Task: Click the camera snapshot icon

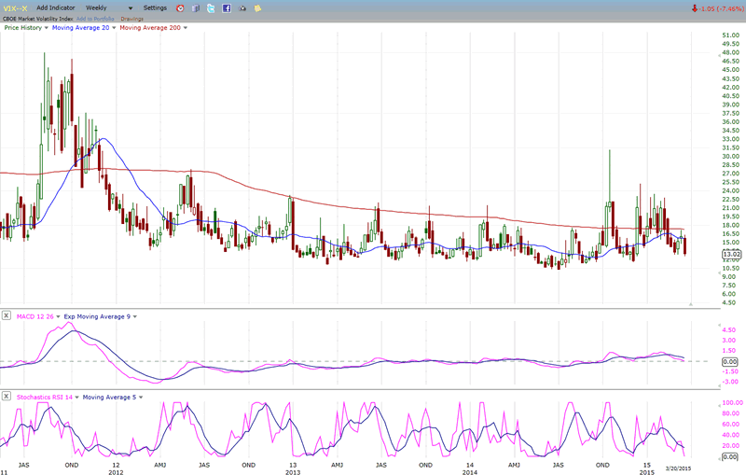Action: coord(242,8)
